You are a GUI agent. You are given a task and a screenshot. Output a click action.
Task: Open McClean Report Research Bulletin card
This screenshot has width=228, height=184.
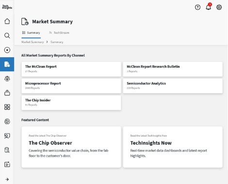173,69
